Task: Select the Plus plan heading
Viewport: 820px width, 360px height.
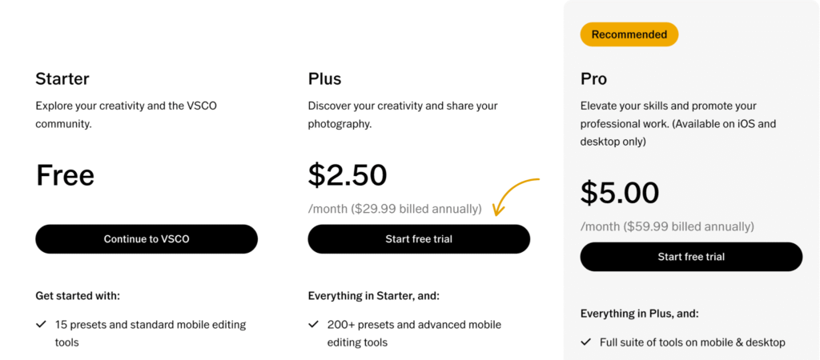Action: pyautogui.click(x=324, y=78)
